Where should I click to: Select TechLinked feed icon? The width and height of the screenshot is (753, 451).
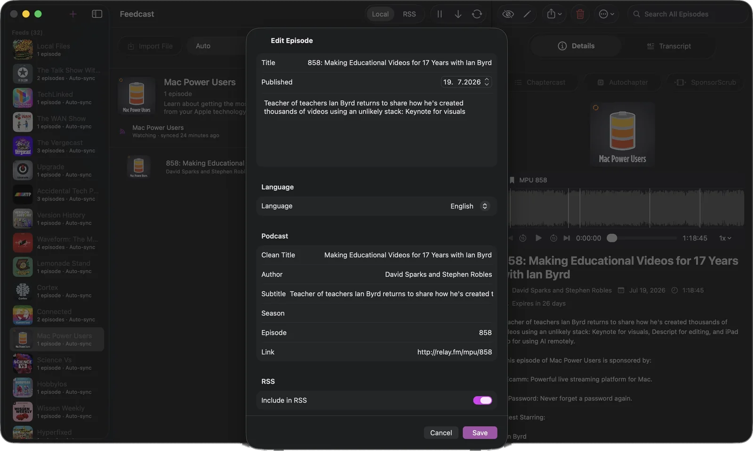(x=23, y=98)
